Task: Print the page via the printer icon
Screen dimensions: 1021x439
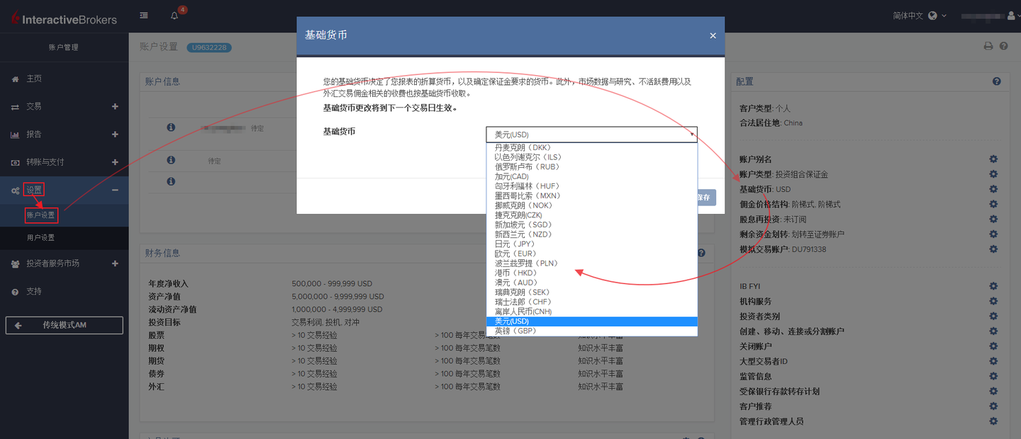Action: pyautogui.click(x=988, y=45)
